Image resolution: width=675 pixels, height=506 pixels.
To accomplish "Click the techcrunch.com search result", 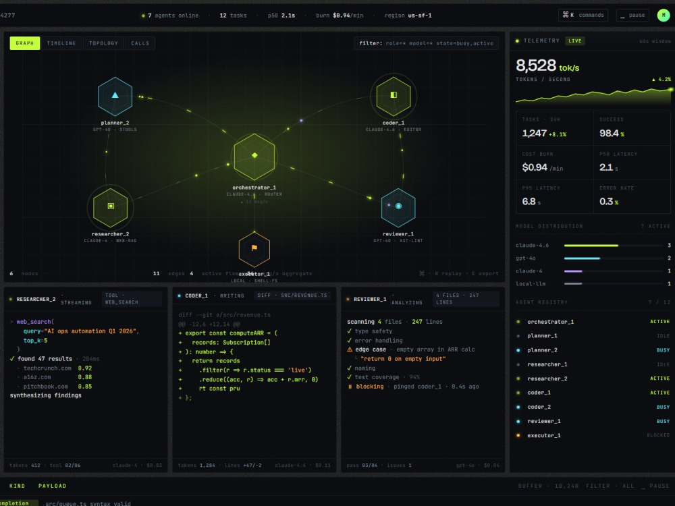I will (x=55, y=368).
